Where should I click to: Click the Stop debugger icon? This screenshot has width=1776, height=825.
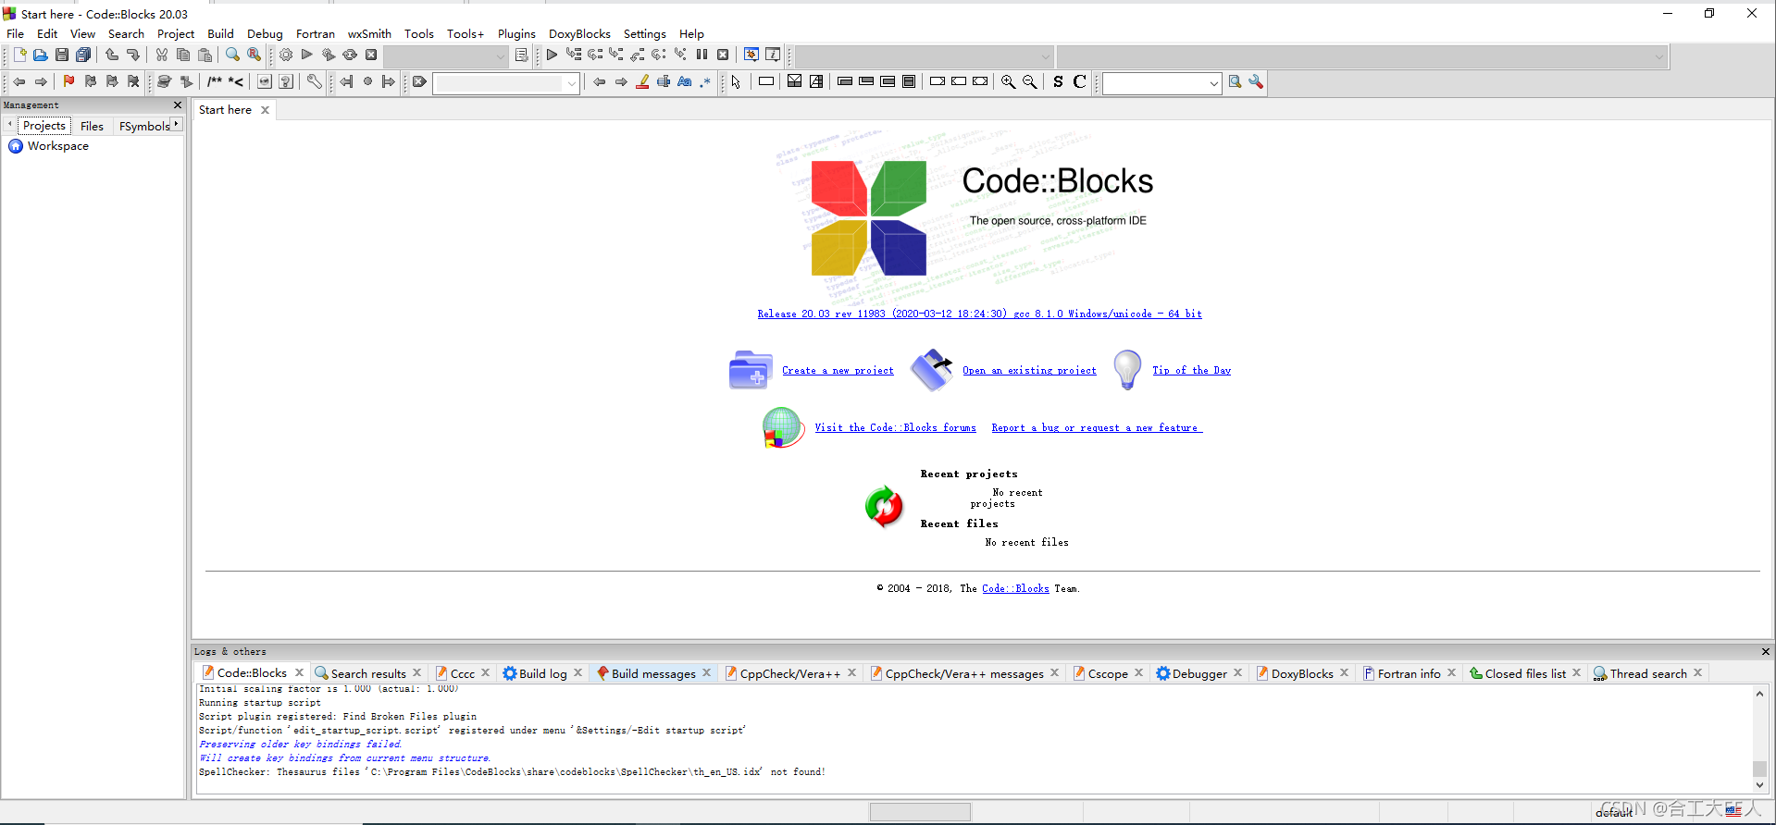723,55
